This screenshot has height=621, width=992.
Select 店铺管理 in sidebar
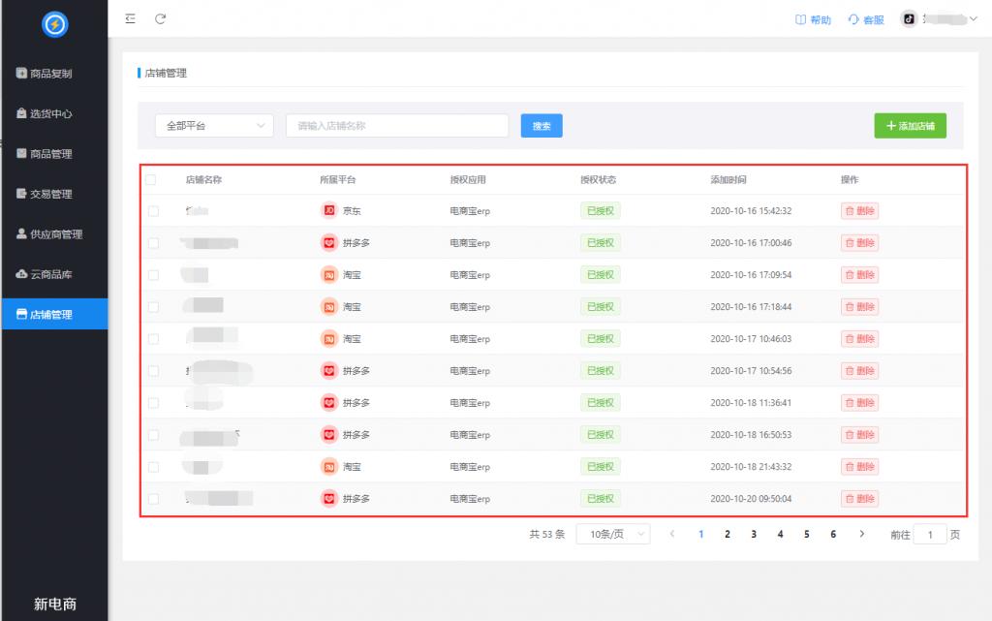(x=54, y=314)
